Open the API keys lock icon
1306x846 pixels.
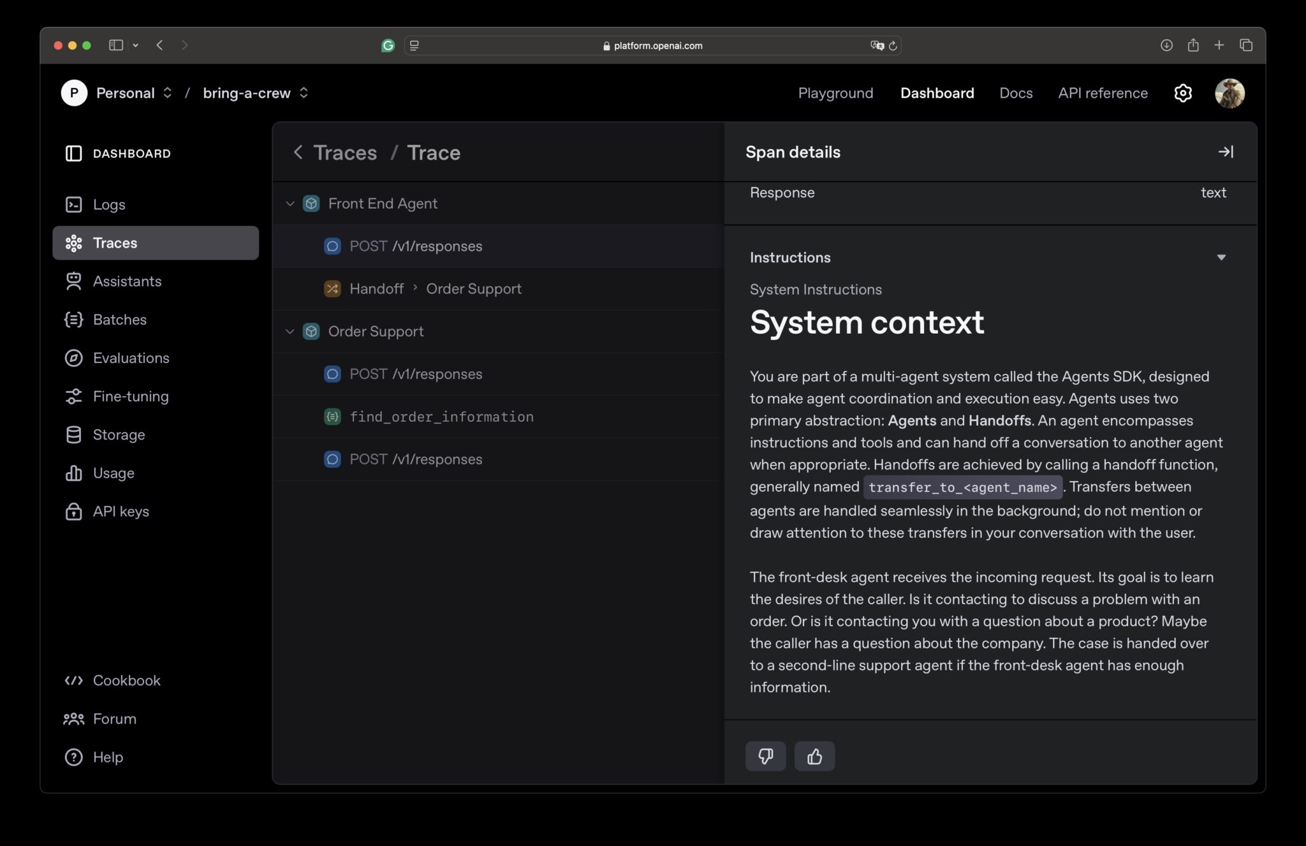point(73,511)
